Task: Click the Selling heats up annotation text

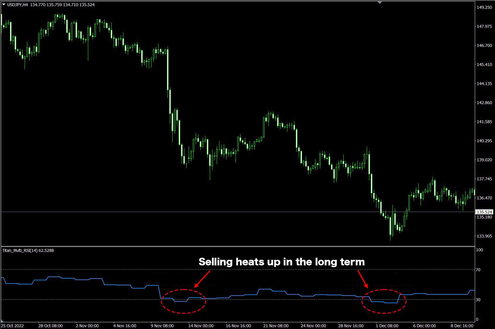Action: click(x=282, y=262)
